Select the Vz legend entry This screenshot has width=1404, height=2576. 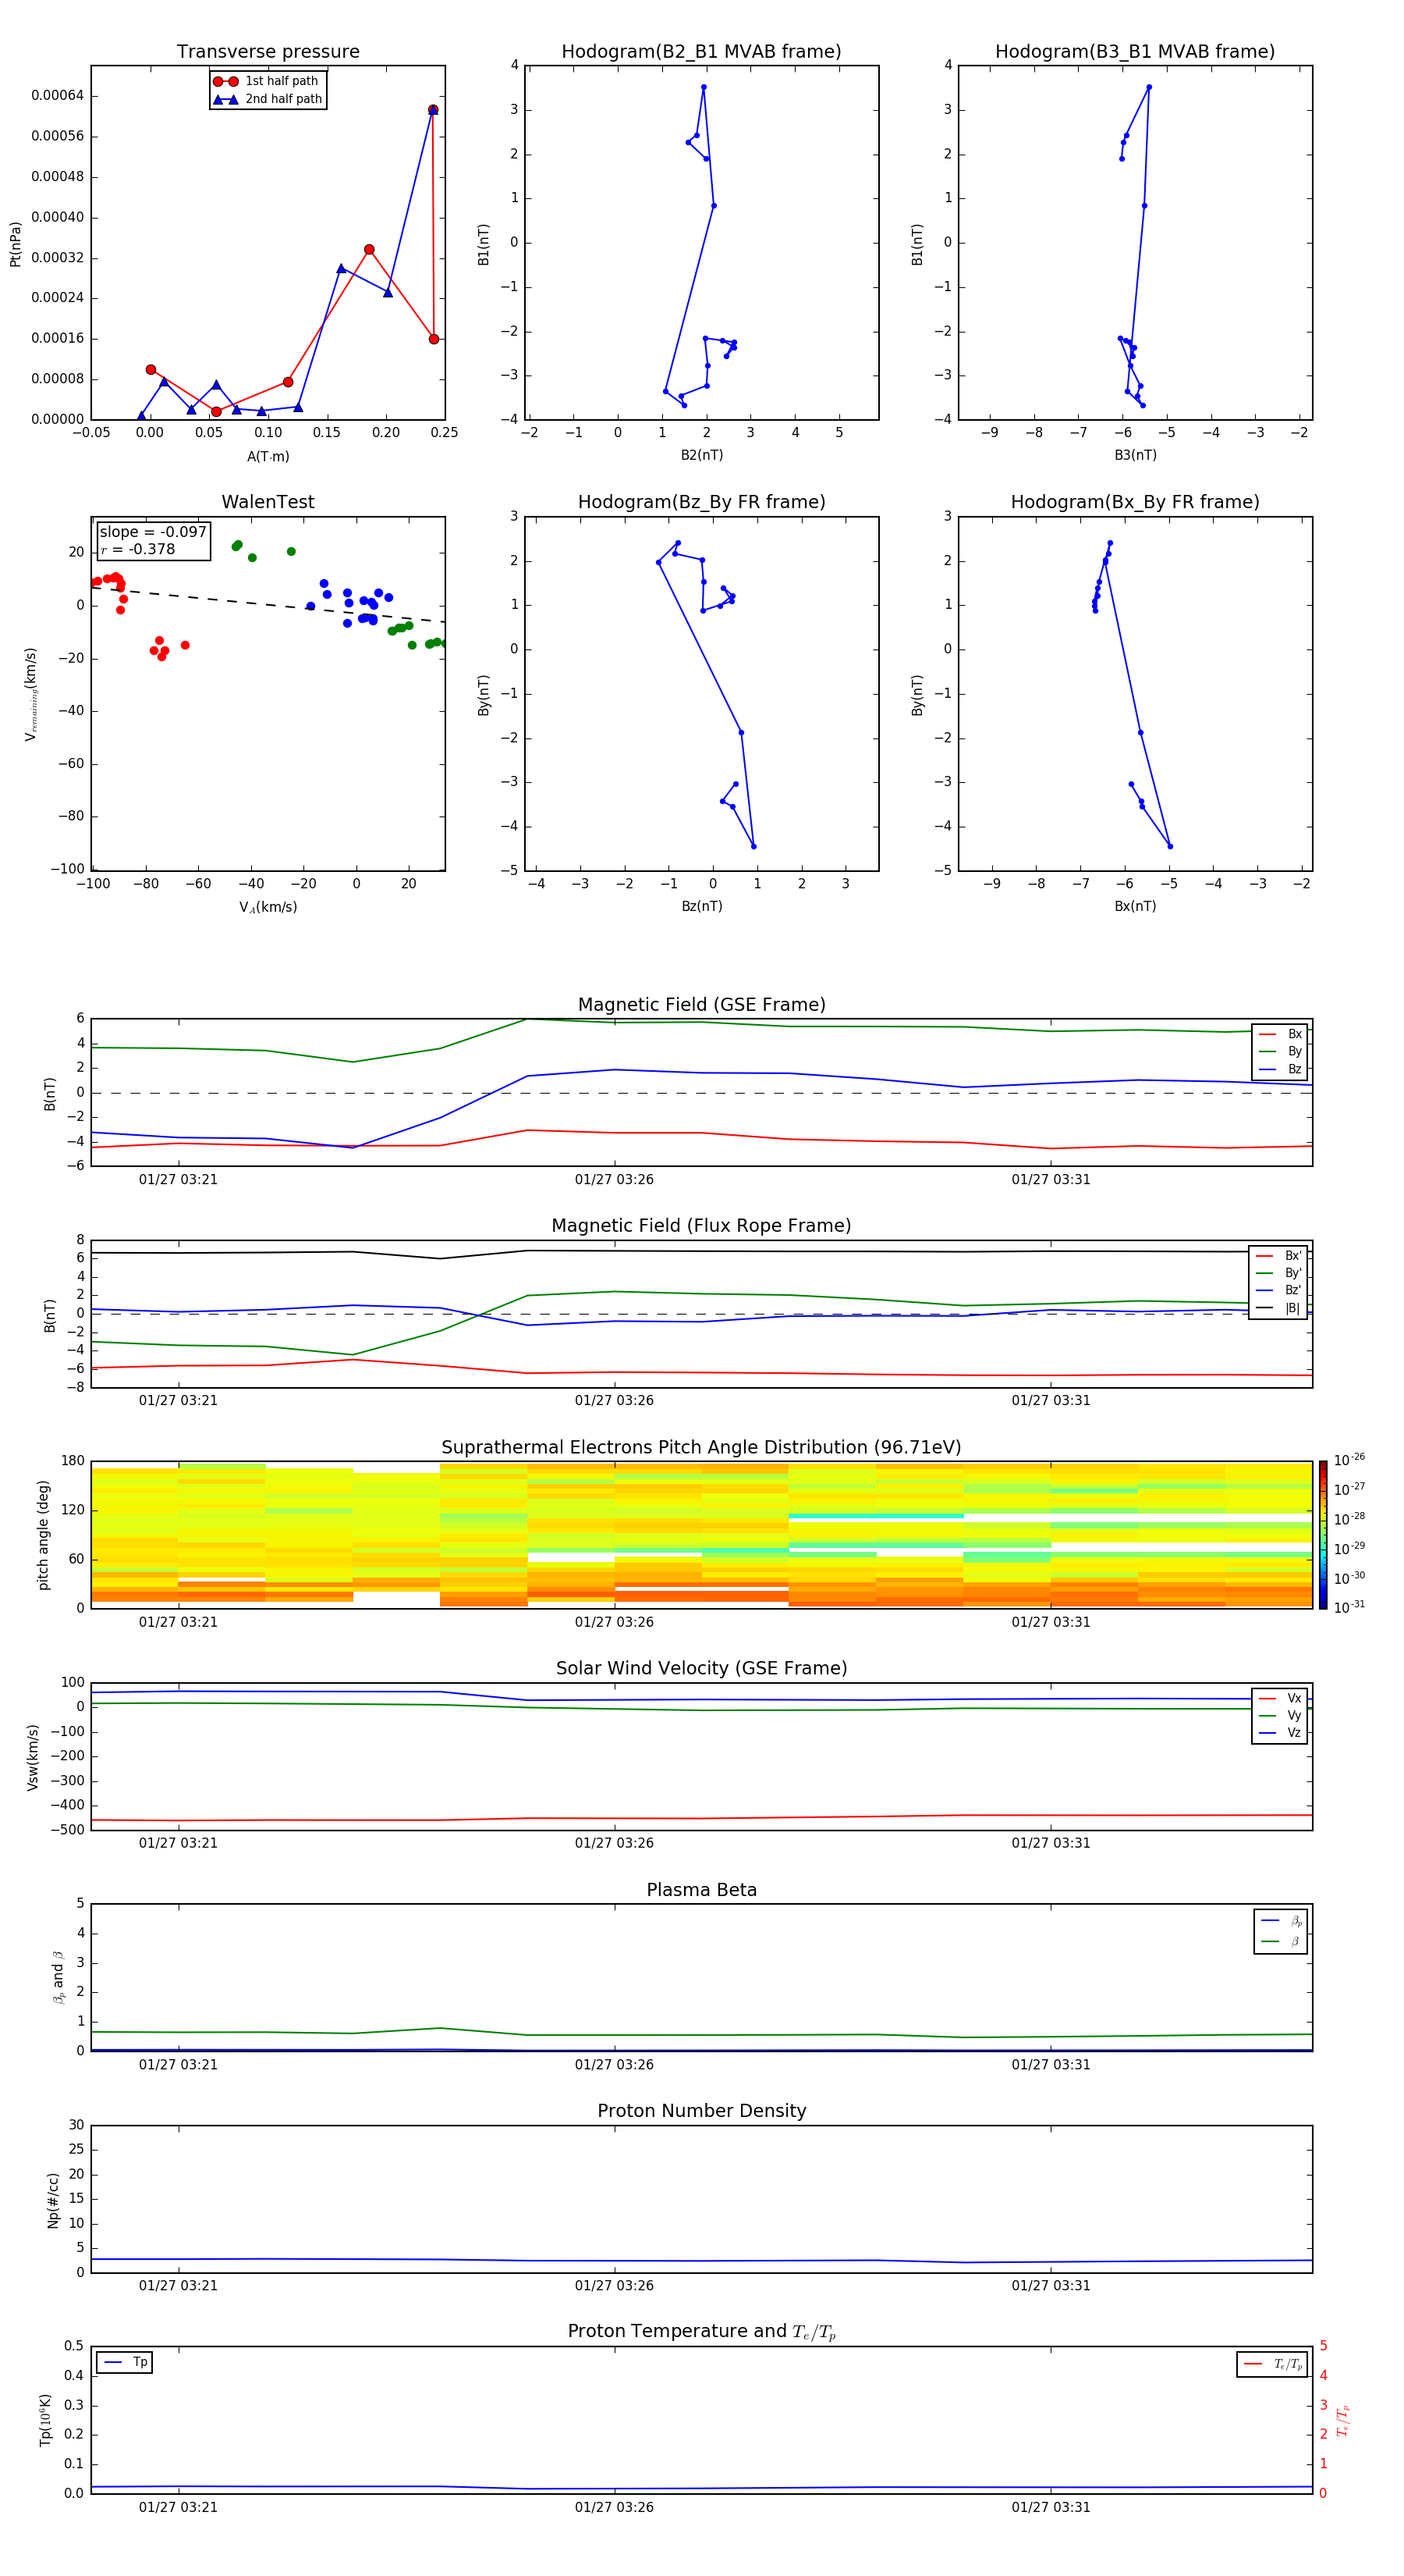tap(1280, 1733)
